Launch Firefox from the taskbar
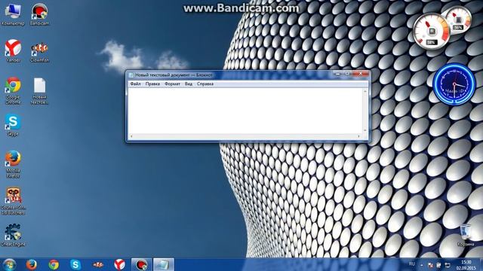483x271 pixels. [x=32, y=264]
